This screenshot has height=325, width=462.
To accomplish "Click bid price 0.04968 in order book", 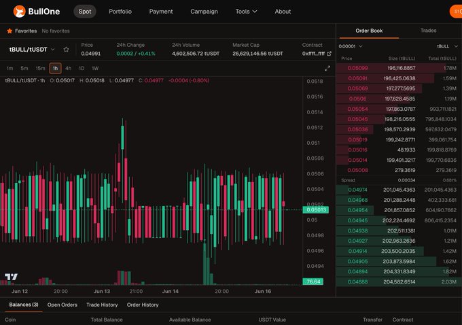I will (357, 201).
